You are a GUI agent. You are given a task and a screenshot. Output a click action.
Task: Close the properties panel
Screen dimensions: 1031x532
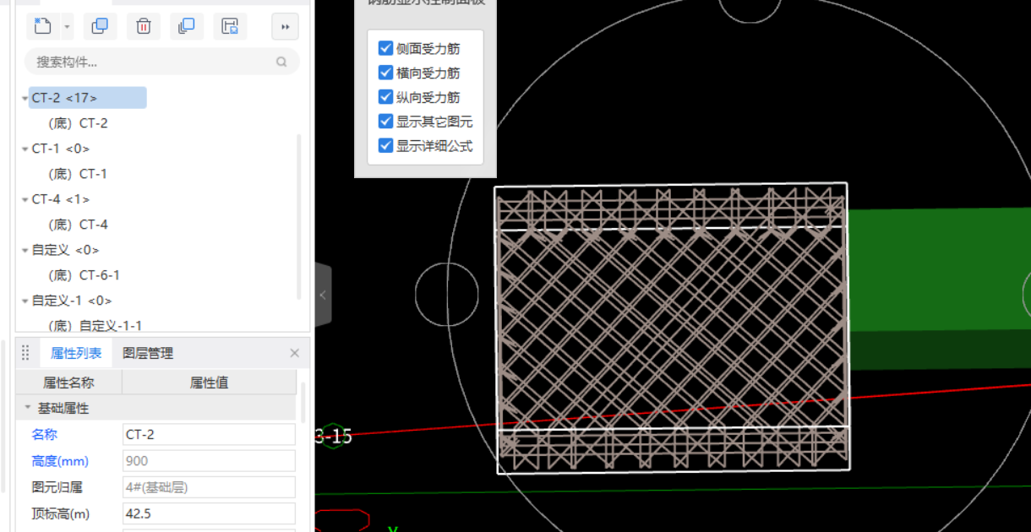(294, 353)
